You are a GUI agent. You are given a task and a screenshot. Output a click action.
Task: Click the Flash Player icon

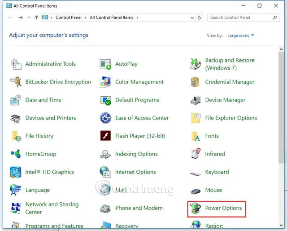pyautogui.click(x=105, y=136)
